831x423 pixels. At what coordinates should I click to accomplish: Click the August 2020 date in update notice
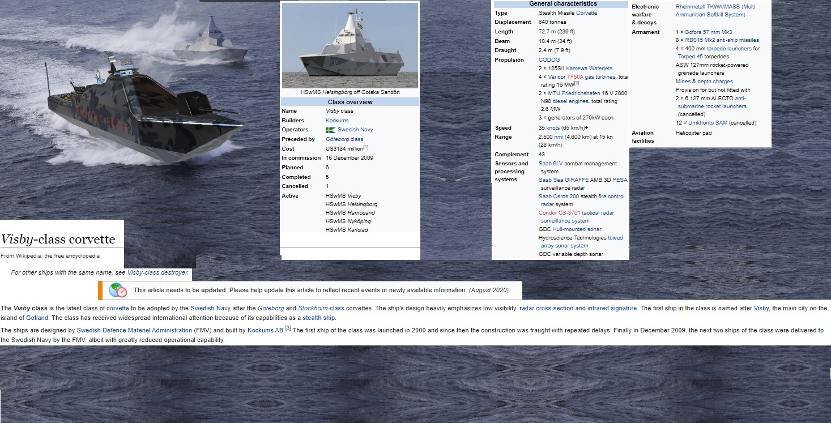[488, 290]
